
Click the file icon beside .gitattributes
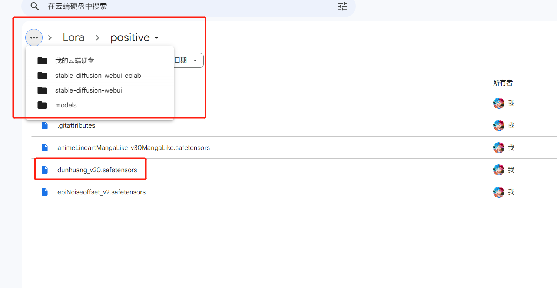(45, 125)
